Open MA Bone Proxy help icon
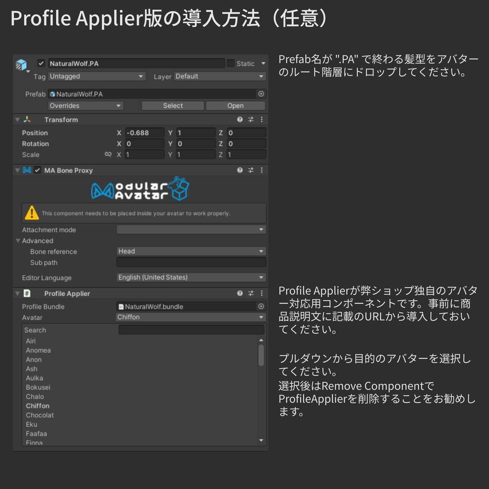This screenshot has width=489, height=489. pos(240,170)
